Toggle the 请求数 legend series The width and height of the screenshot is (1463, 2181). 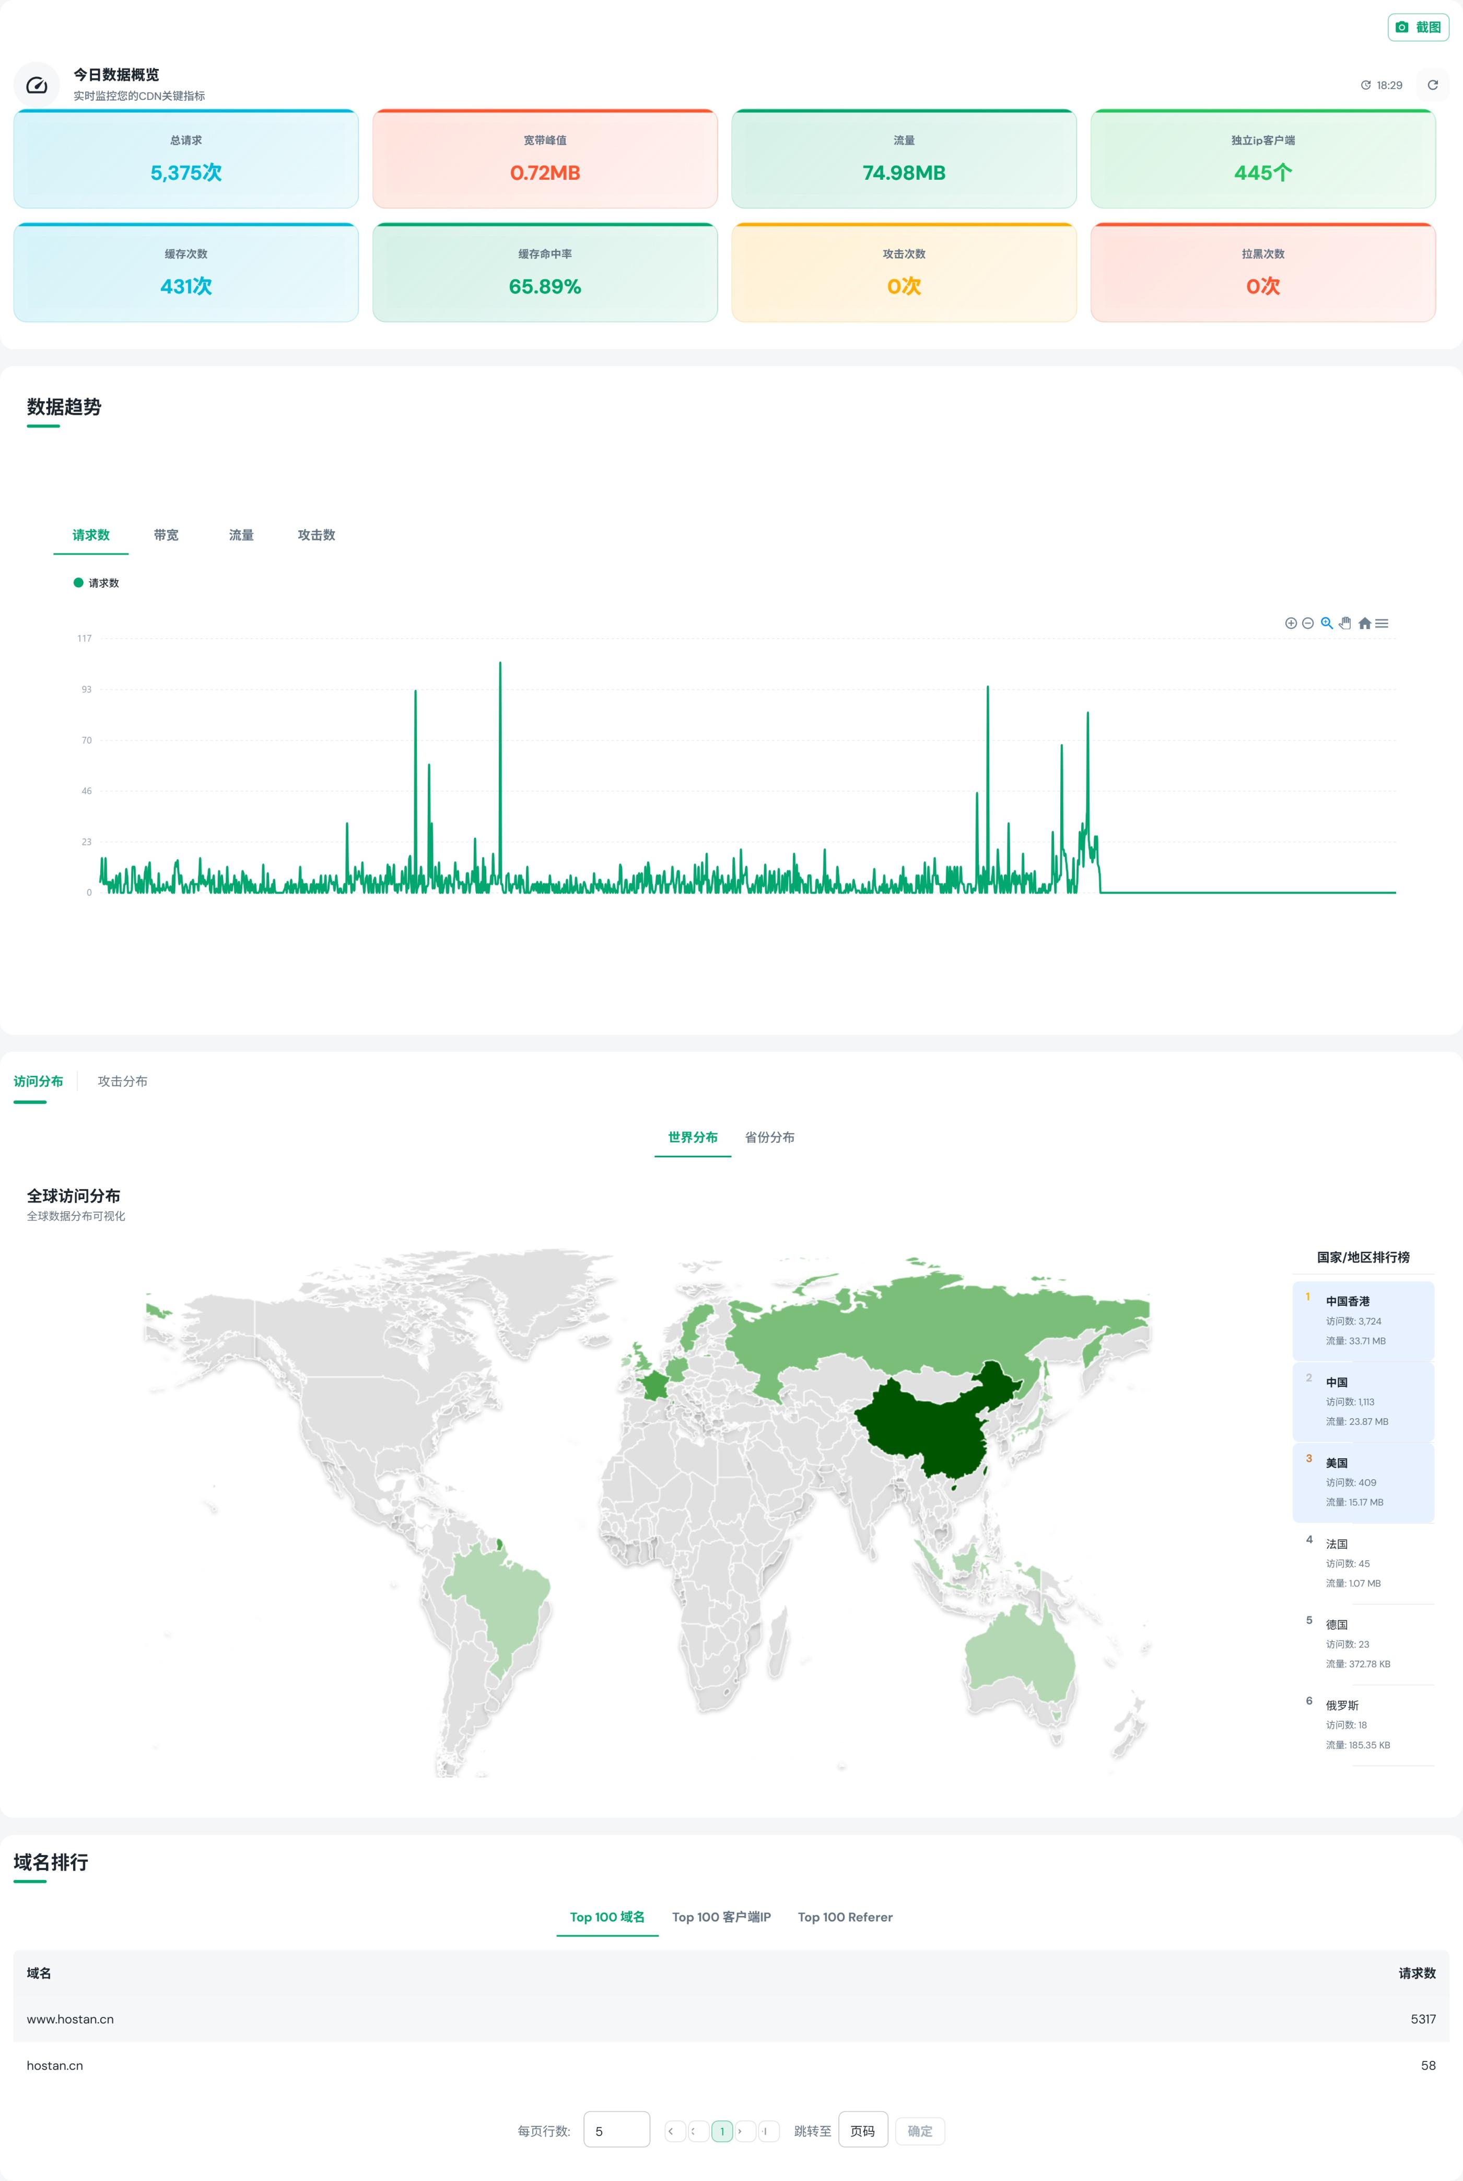tap(96, 583)
